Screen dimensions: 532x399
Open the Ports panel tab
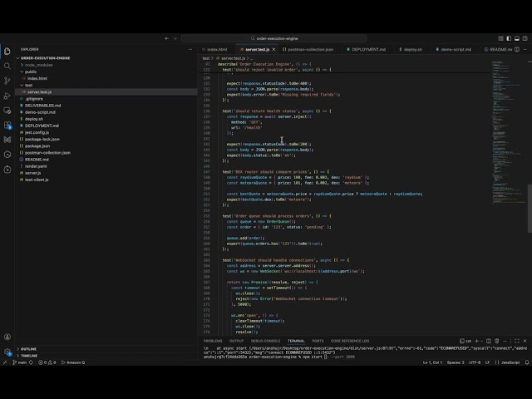click(318, 341)
